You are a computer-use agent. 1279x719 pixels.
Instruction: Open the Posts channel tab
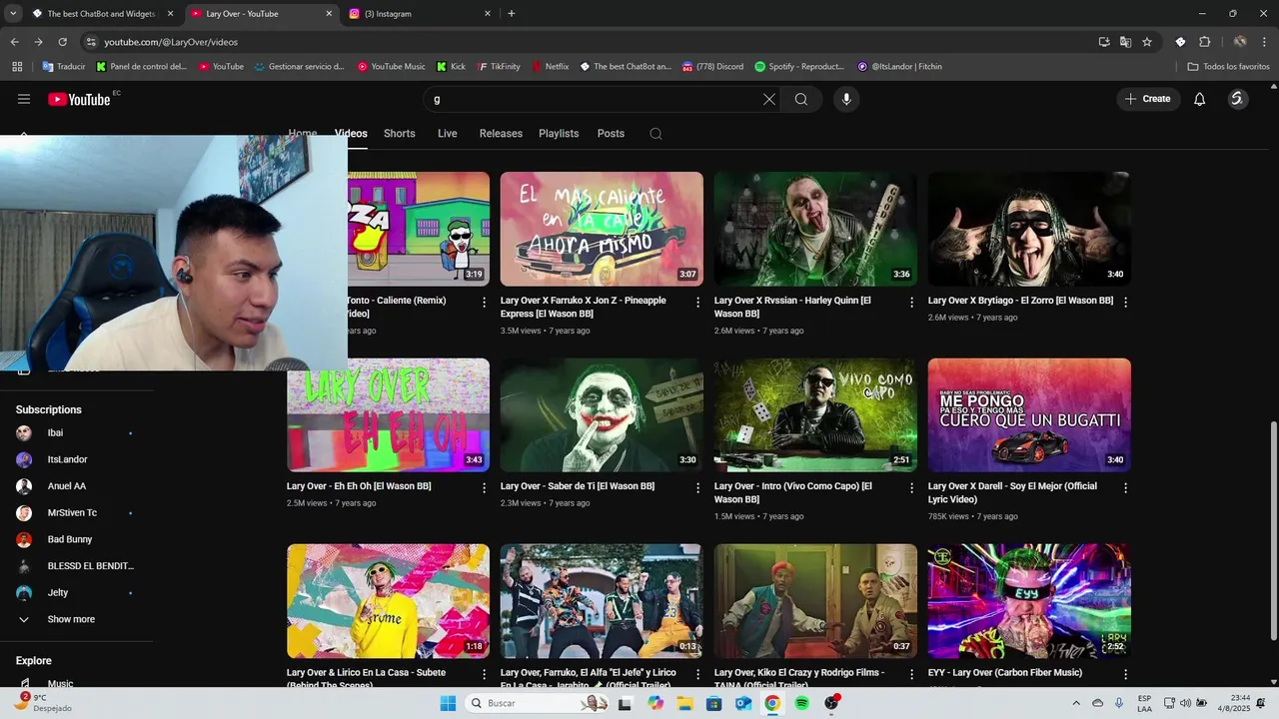(x=611, y=134)
